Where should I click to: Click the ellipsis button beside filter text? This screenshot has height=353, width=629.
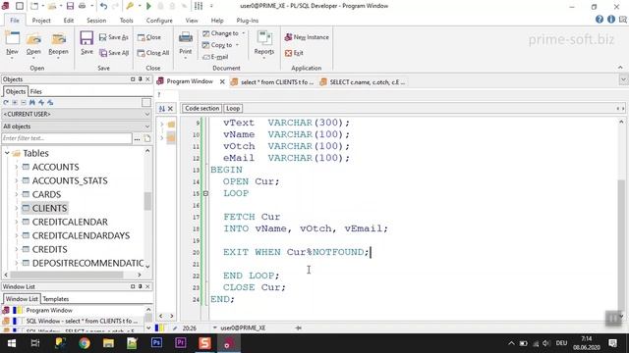[x=137, y=138]
